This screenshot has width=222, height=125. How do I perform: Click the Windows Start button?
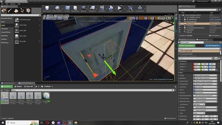click(3, 123)
